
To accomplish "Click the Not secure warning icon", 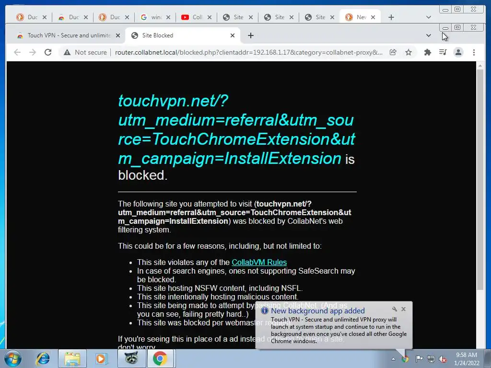I will [x=67, y=52].
